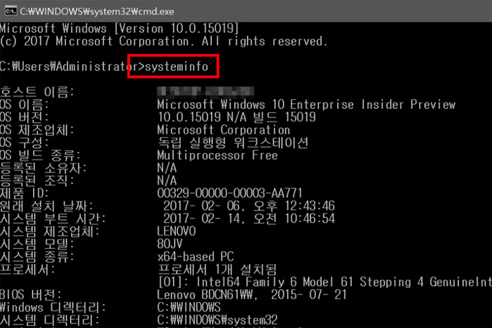Select the line 'Microsoft Windows [Version 10.0.15019]'

[x=119, y=29]
